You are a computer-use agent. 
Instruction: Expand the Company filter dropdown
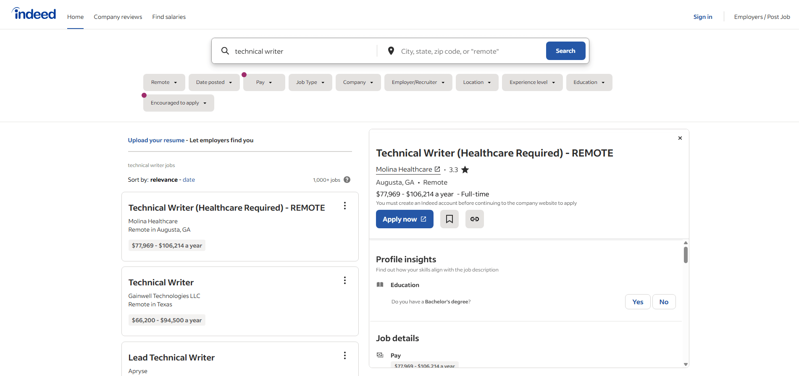tap(358, 82)
